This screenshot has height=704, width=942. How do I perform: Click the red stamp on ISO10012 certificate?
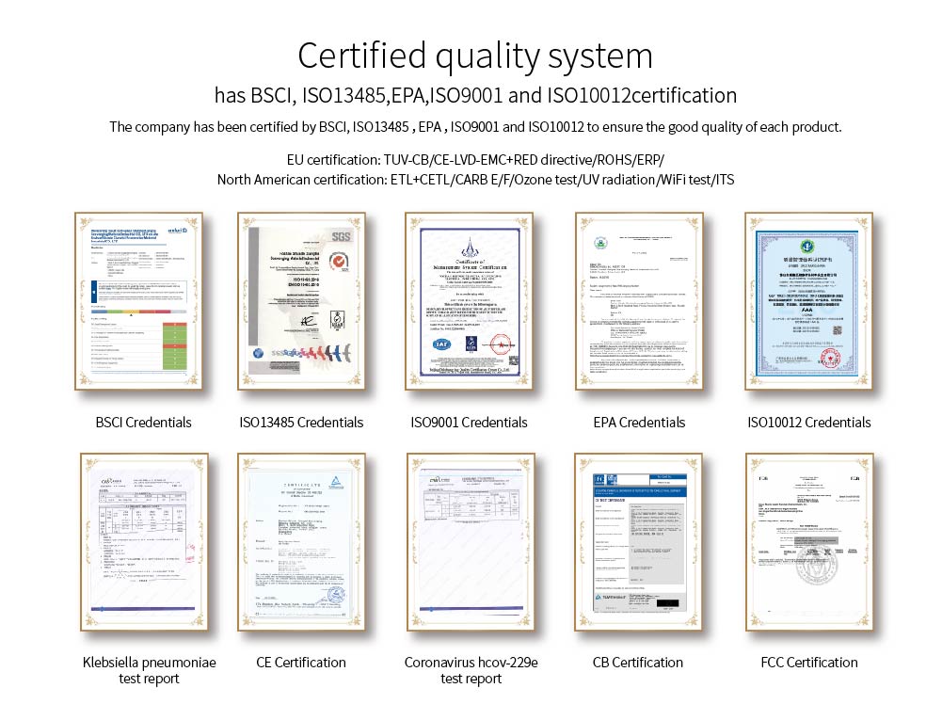point(832,358)
